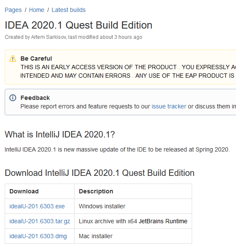
Task: Click the 'INTENDED AND MAY CONTAIN ERRORS' warning line
Action: click(128, 76)
